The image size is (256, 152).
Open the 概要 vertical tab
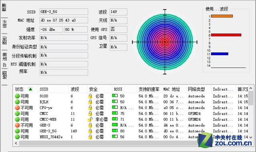(x=4, y=7)
